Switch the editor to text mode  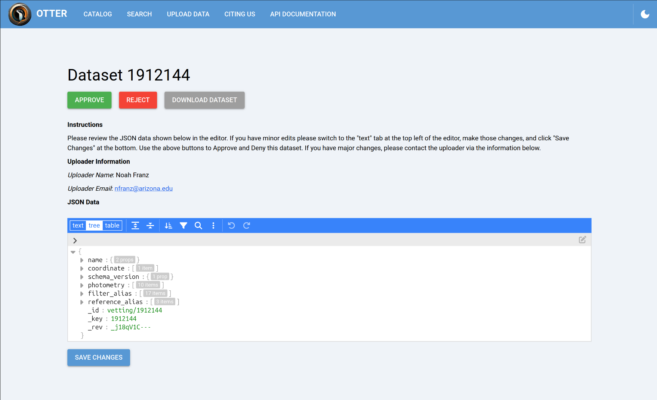click(78, 225)
